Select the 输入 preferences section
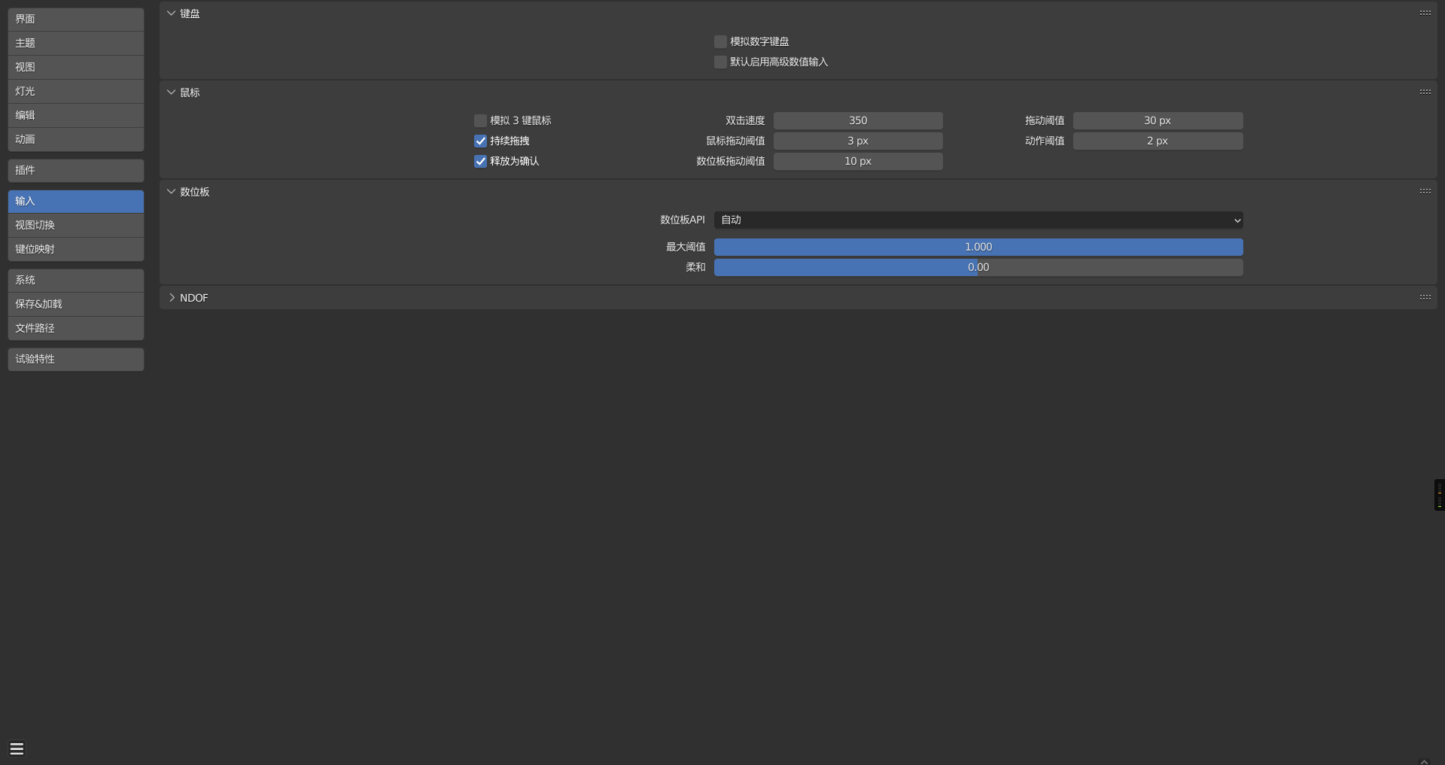Screen dimensions: 1445x765 pyautogui.click(x=76, y=201)
